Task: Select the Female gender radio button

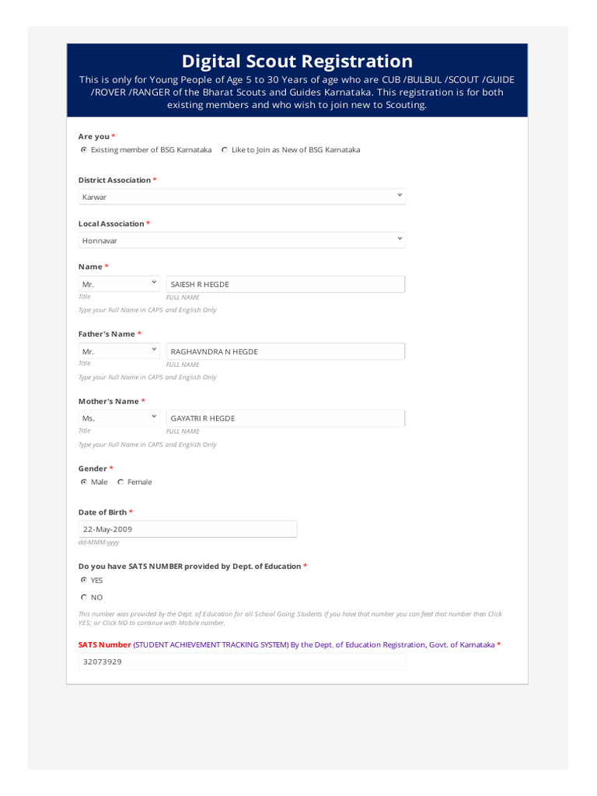Action: 120,482
